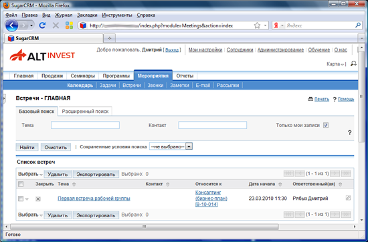Screen dimensions: 368x242
Task: Toggle the Только мои записи checkbox
Action: (x=326, y=125)
